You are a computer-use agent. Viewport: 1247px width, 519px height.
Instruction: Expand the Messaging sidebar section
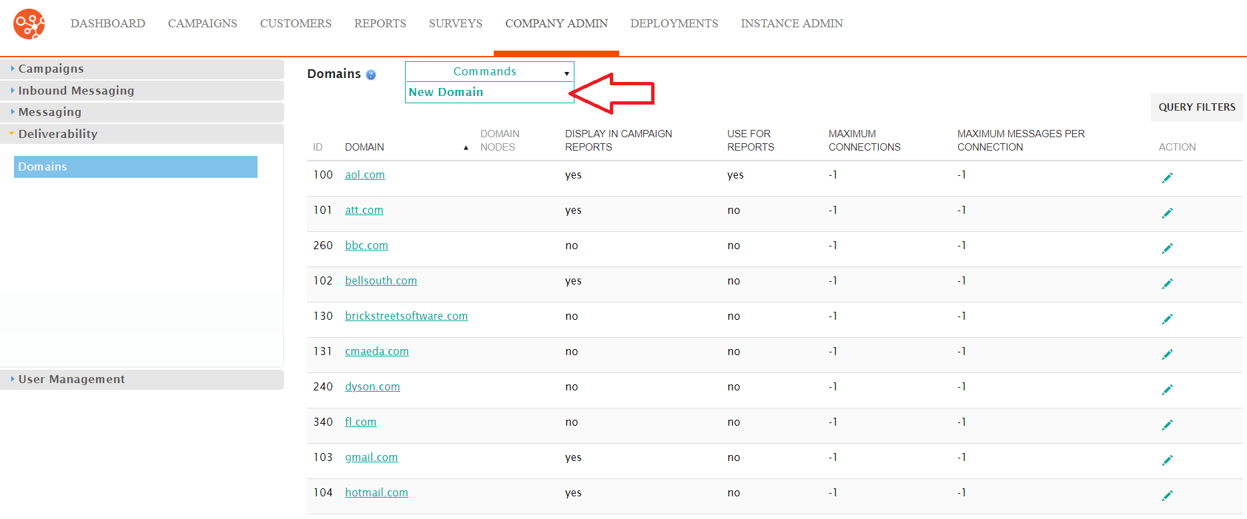pos(141,112)
